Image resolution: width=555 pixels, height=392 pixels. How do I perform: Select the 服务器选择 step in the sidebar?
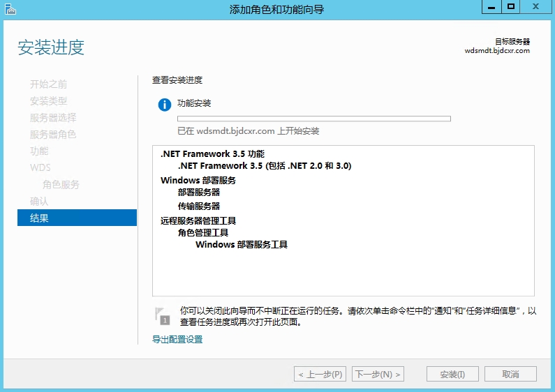(x=53, y=118)
